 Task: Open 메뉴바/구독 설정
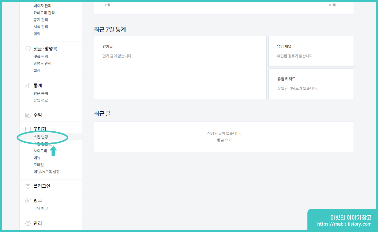click(47, 172)
